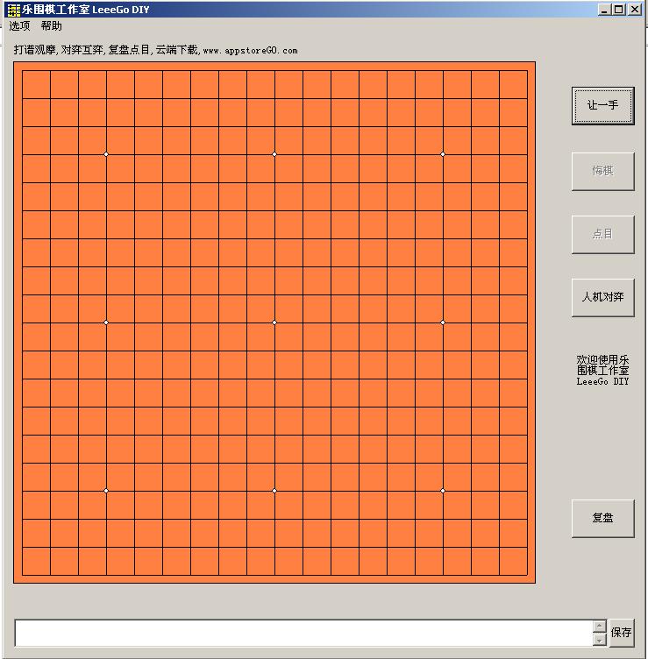Click the text box scroll up arrow

coord(599,627)
